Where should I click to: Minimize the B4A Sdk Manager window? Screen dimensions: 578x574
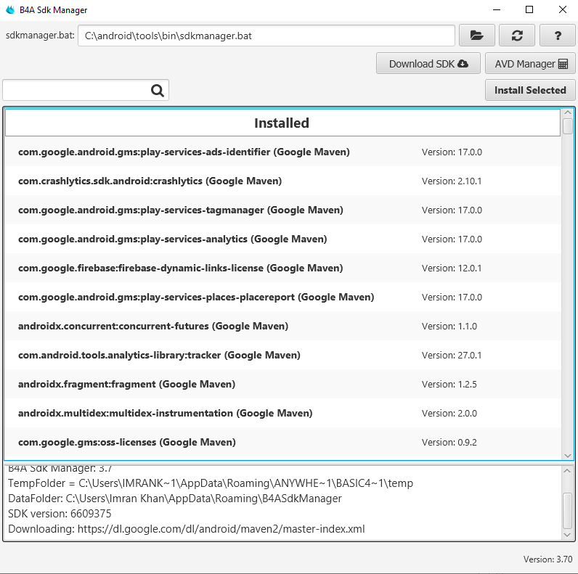pos(497,10)
